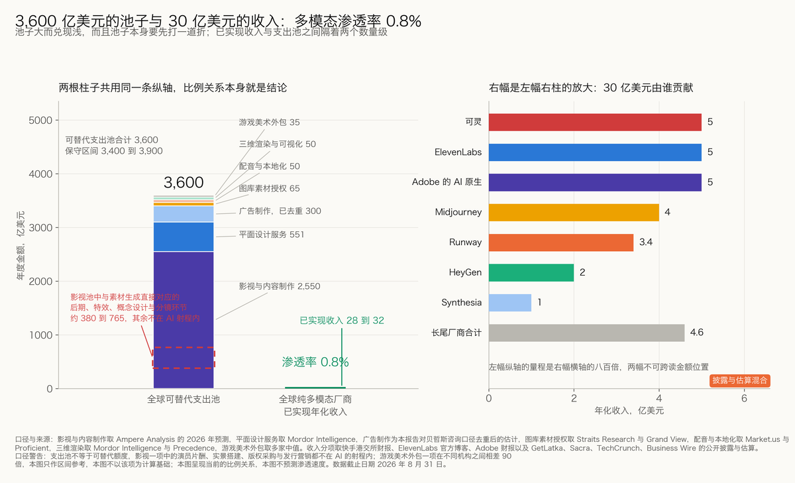Click the value 4 beside the Midjourney bar
795x483 pixels.
click(668, 213)
